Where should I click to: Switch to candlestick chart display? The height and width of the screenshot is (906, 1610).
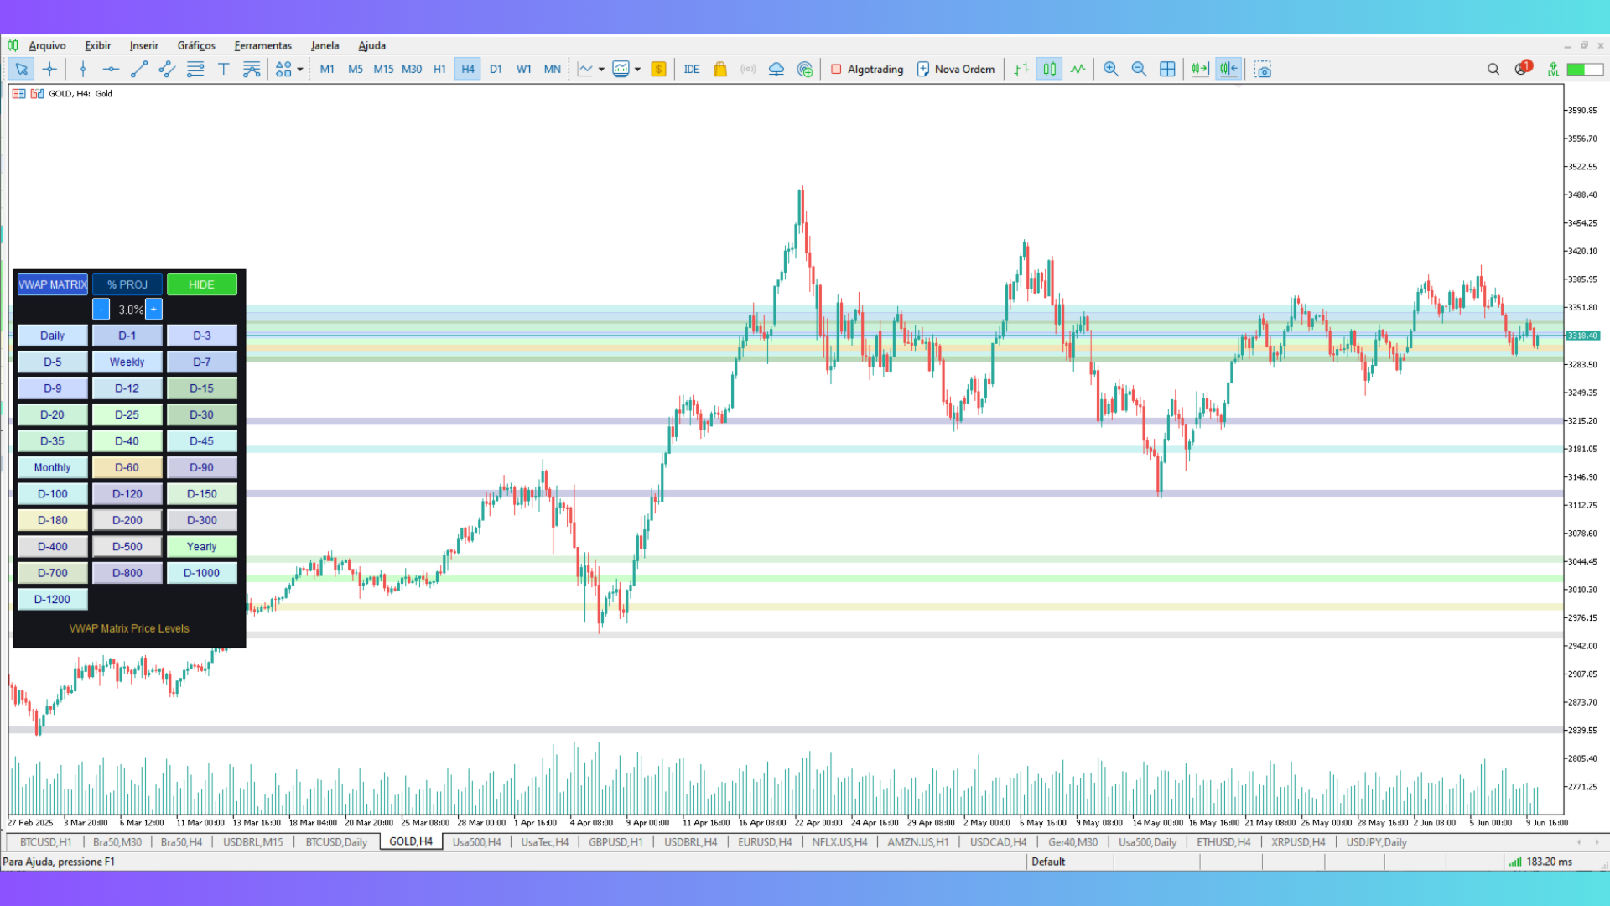pyautogui.click(x=1049, y=70)
